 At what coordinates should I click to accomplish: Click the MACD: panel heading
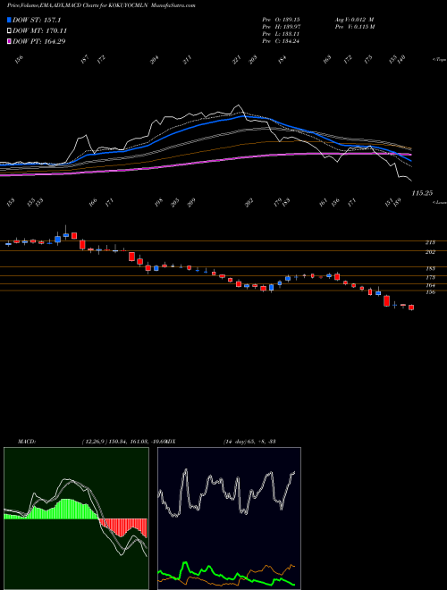tap(27, 442)
